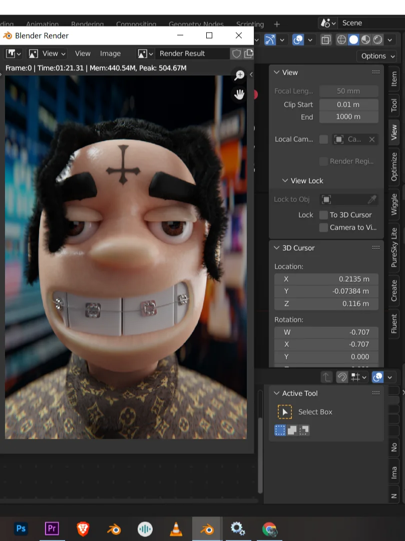The width and height of the screenshot is (405, 541).
Task: Click the cursor Rotation W field
Action: [326, 332]
